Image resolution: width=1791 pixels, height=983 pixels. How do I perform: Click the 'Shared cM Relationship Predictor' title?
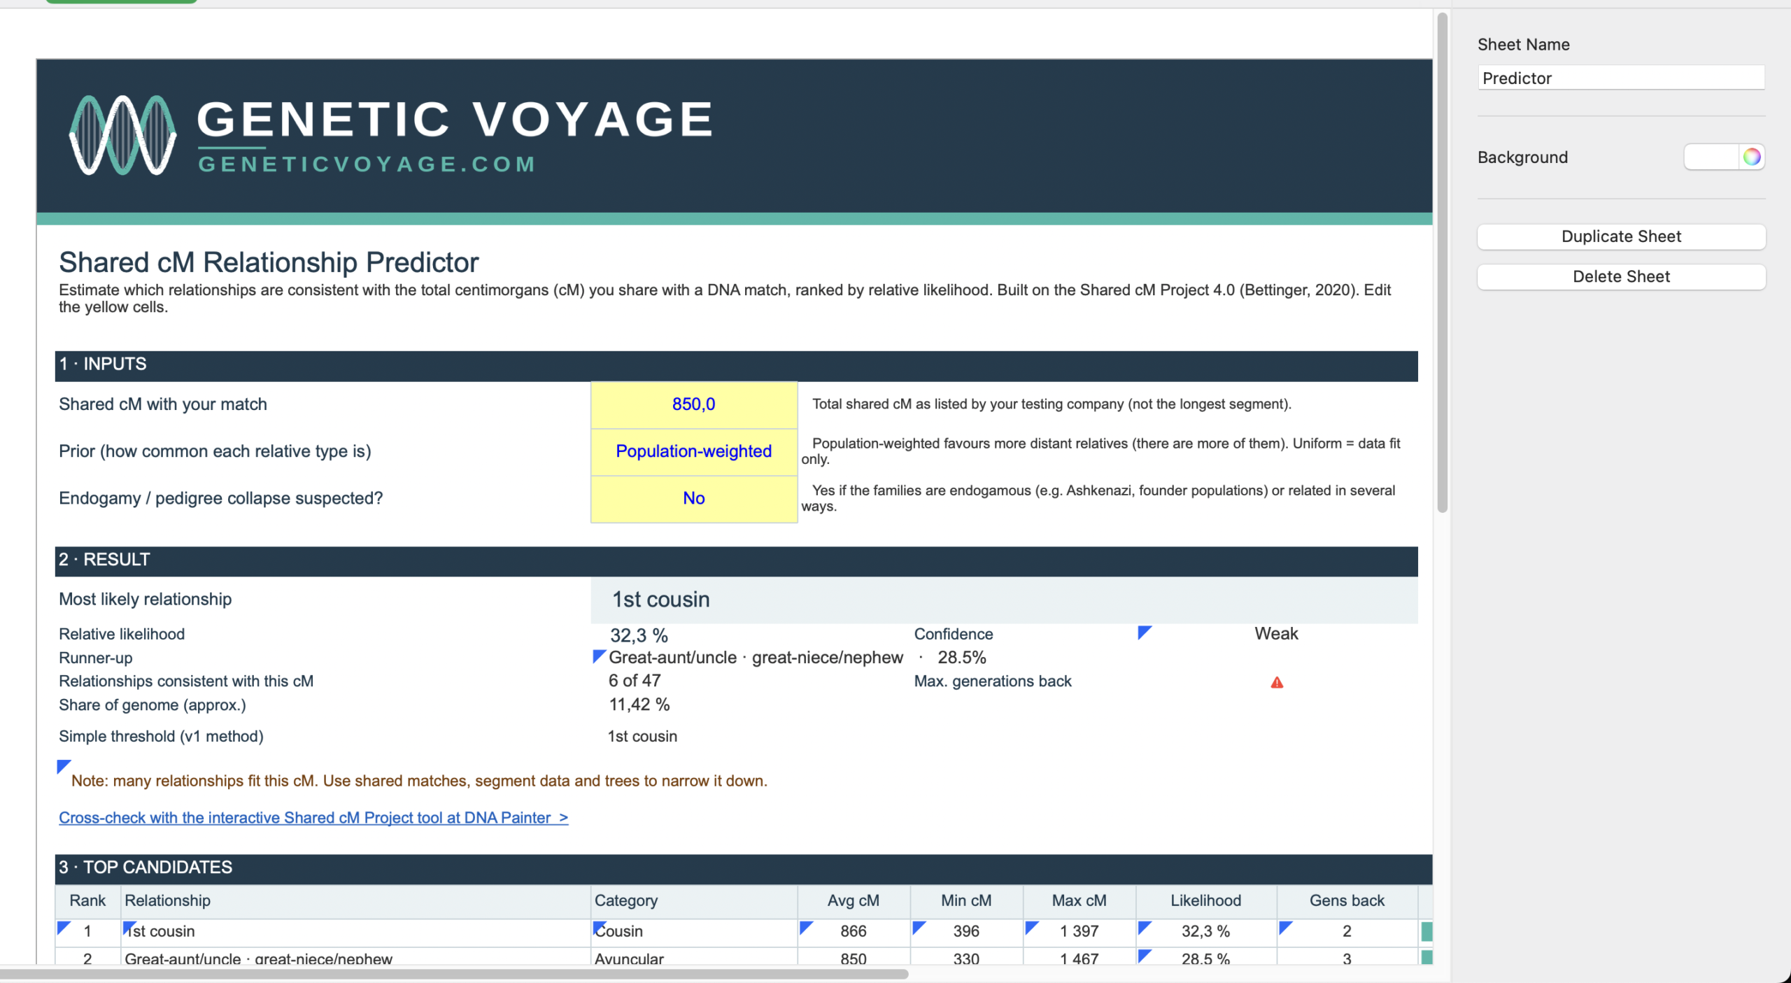[269, 262]
